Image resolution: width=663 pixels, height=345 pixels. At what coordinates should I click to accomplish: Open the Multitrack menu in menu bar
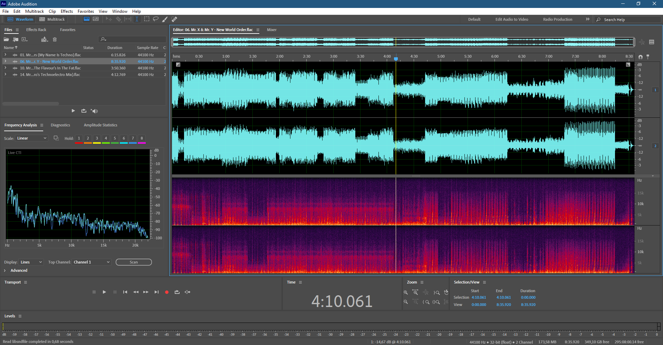click(35, 11)
